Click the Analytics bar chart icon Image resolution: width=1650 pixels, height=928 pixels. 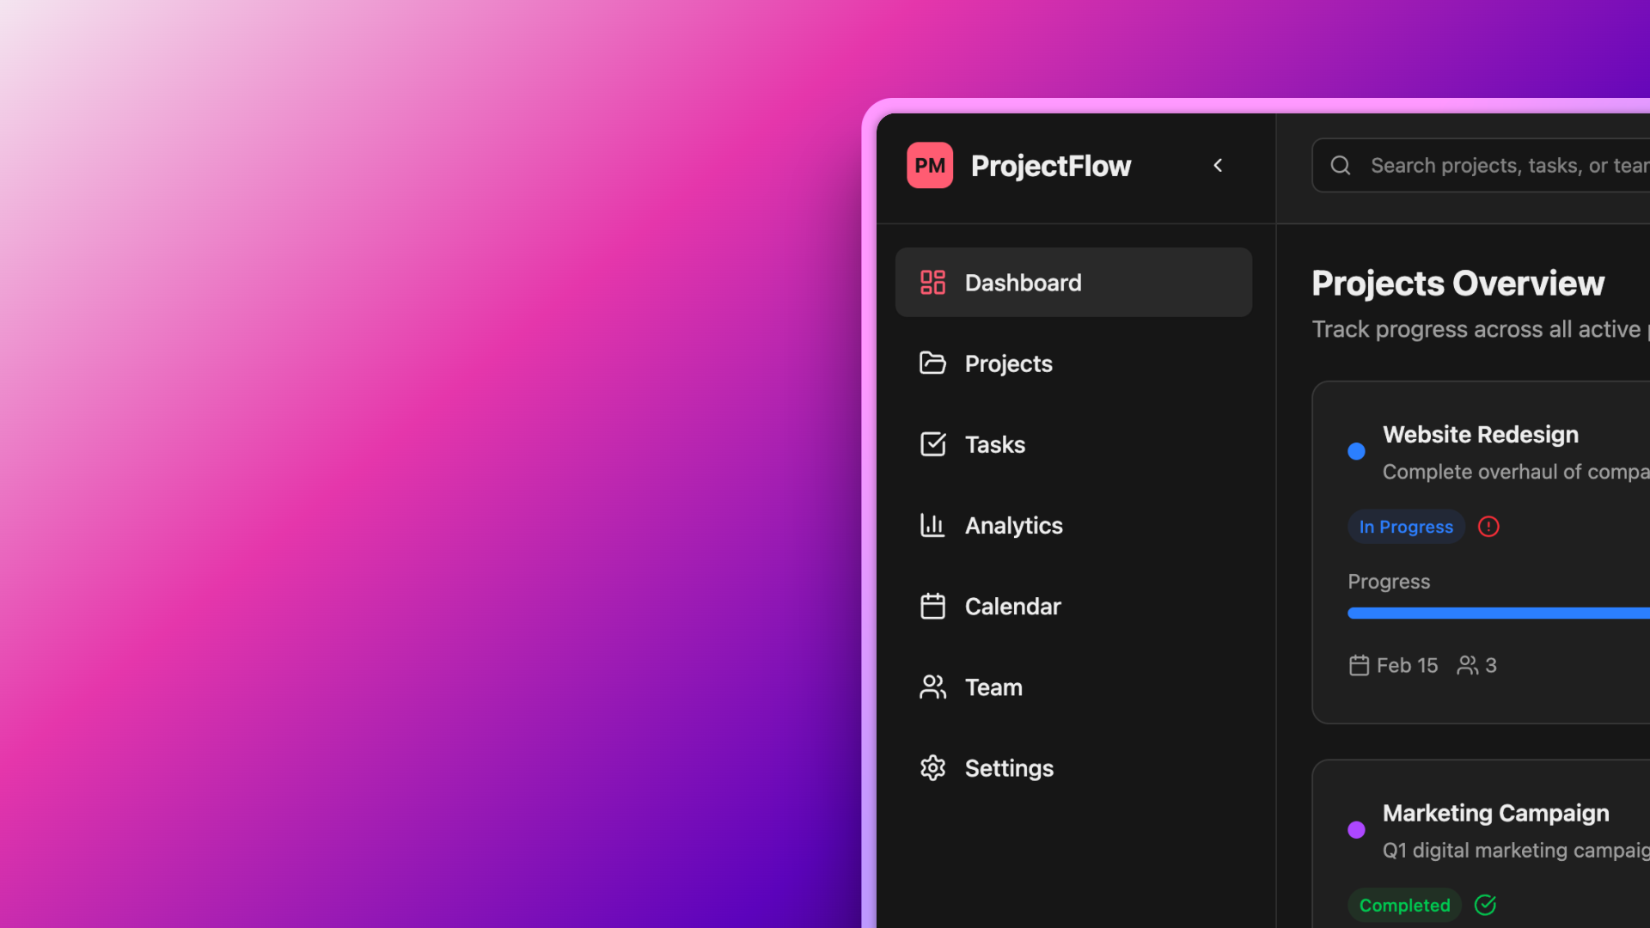932,525
